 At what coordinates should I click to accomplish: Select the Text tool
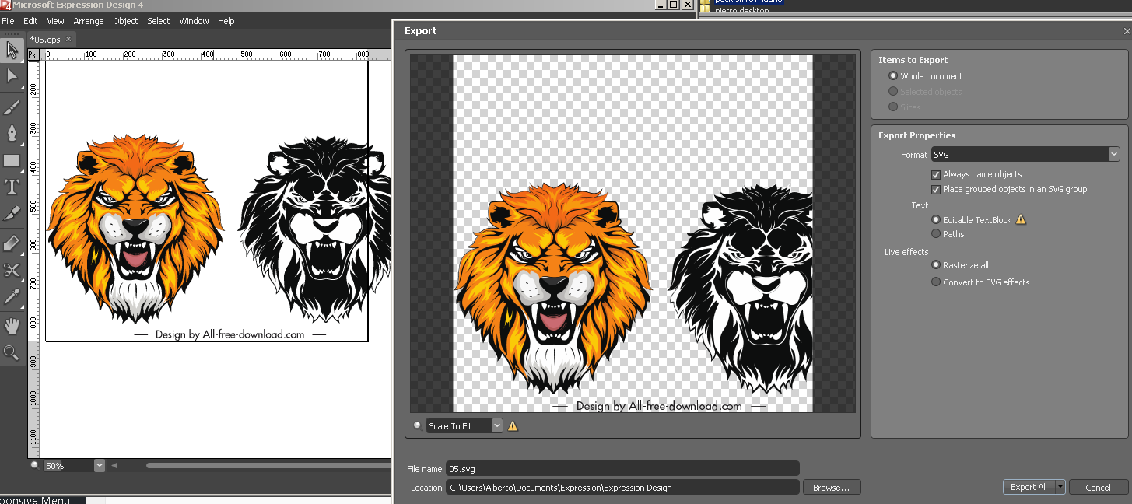coord(12,187)
